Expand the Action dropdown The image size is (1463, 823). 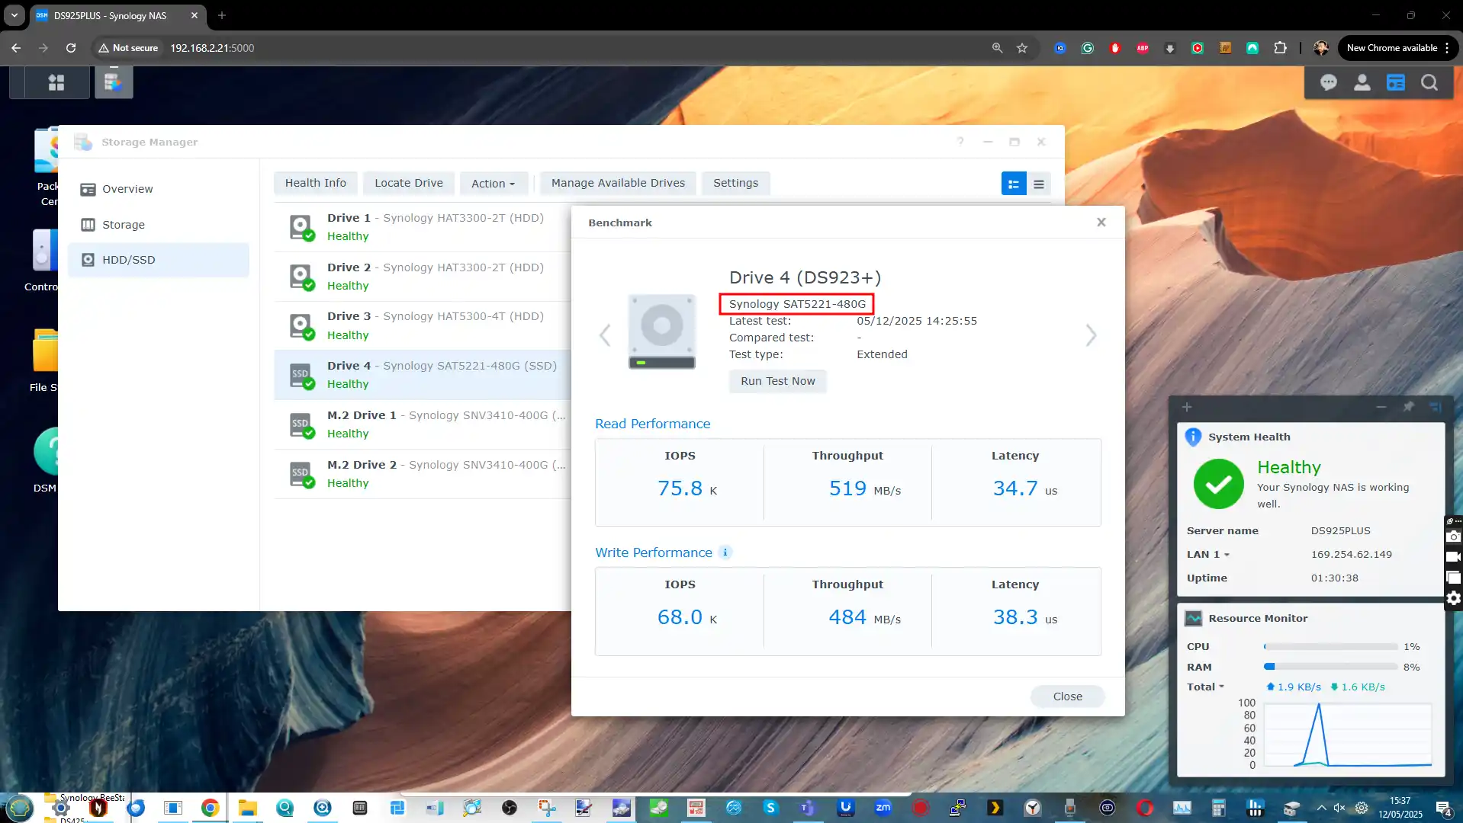[493, 184]
